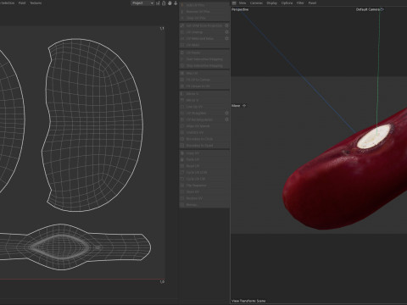
Task: Click Align UV Islands command icon
Action: [x=182, y=126]
